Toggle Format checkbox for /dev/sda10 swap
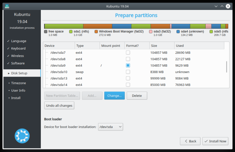This screenshot has width=235, height=152. tap(128, 72)
